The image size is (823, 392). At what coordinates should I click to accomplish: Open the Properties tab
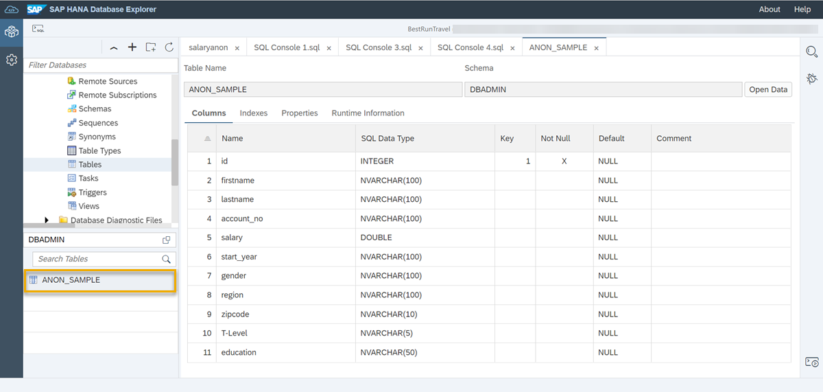click(x=300, y=113)
